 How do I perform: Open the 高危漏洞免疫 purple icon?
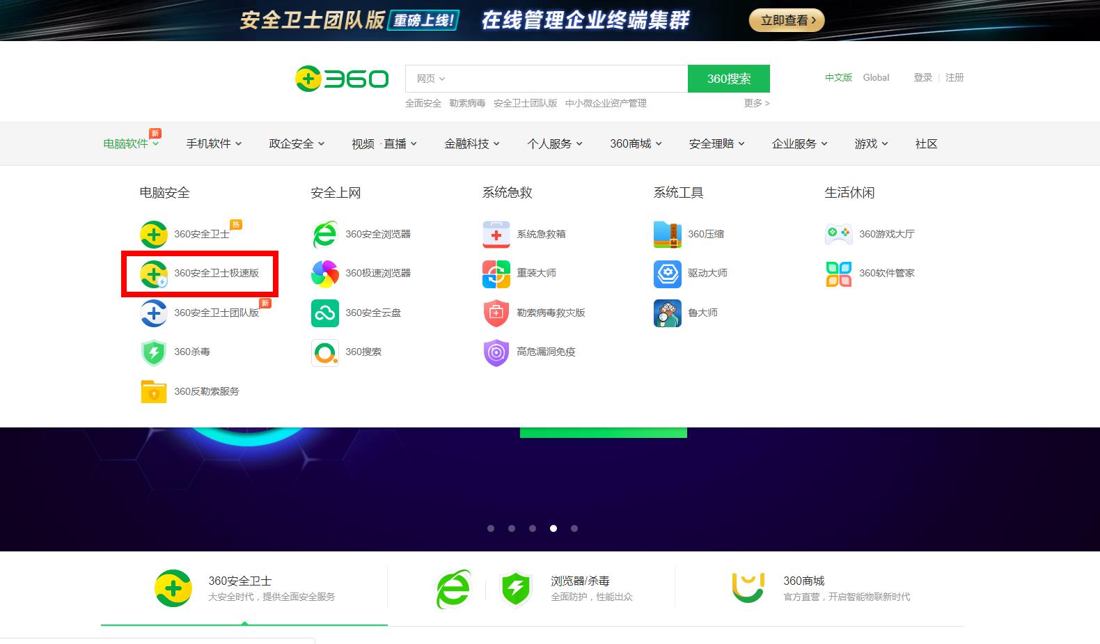(496, 352)
